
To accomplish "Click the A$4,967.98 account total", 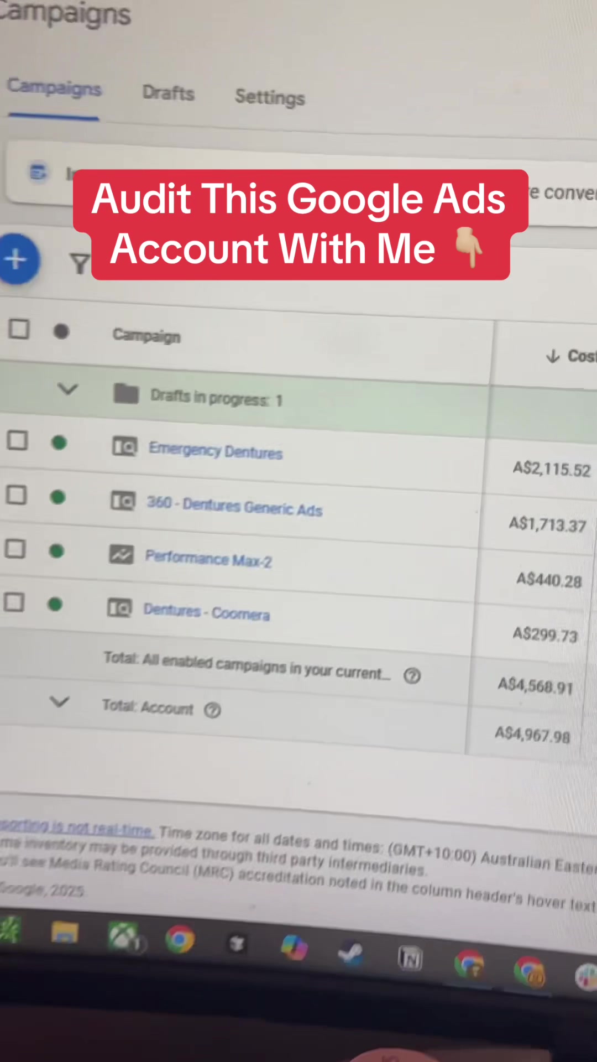I will pos(532,735).
